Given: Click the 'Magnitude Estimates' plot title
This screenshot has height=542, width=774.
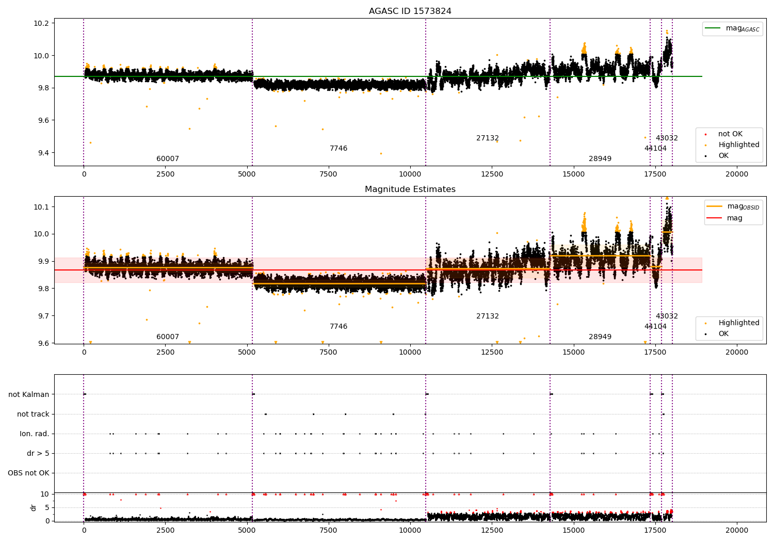Looking at the screenshot, I should [x=410, y=189].
